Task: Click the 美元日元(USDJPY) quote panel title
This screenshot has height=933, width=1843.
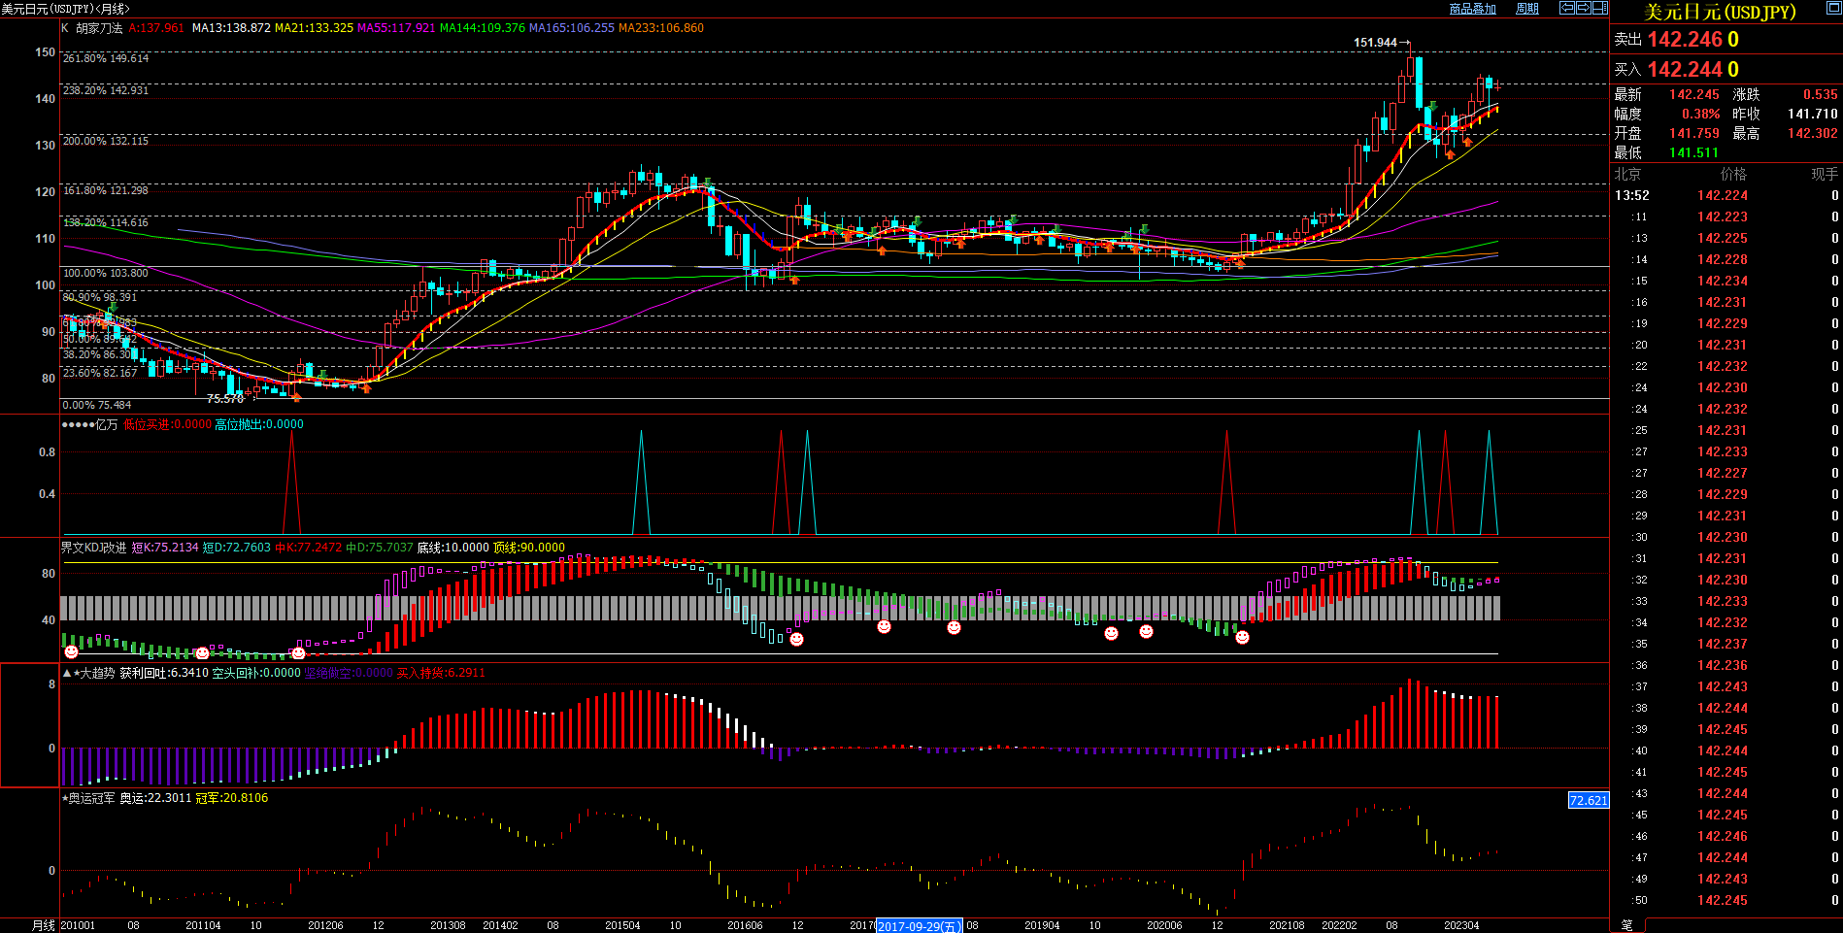Action: pyautogui.click(x=1719, y=12)
